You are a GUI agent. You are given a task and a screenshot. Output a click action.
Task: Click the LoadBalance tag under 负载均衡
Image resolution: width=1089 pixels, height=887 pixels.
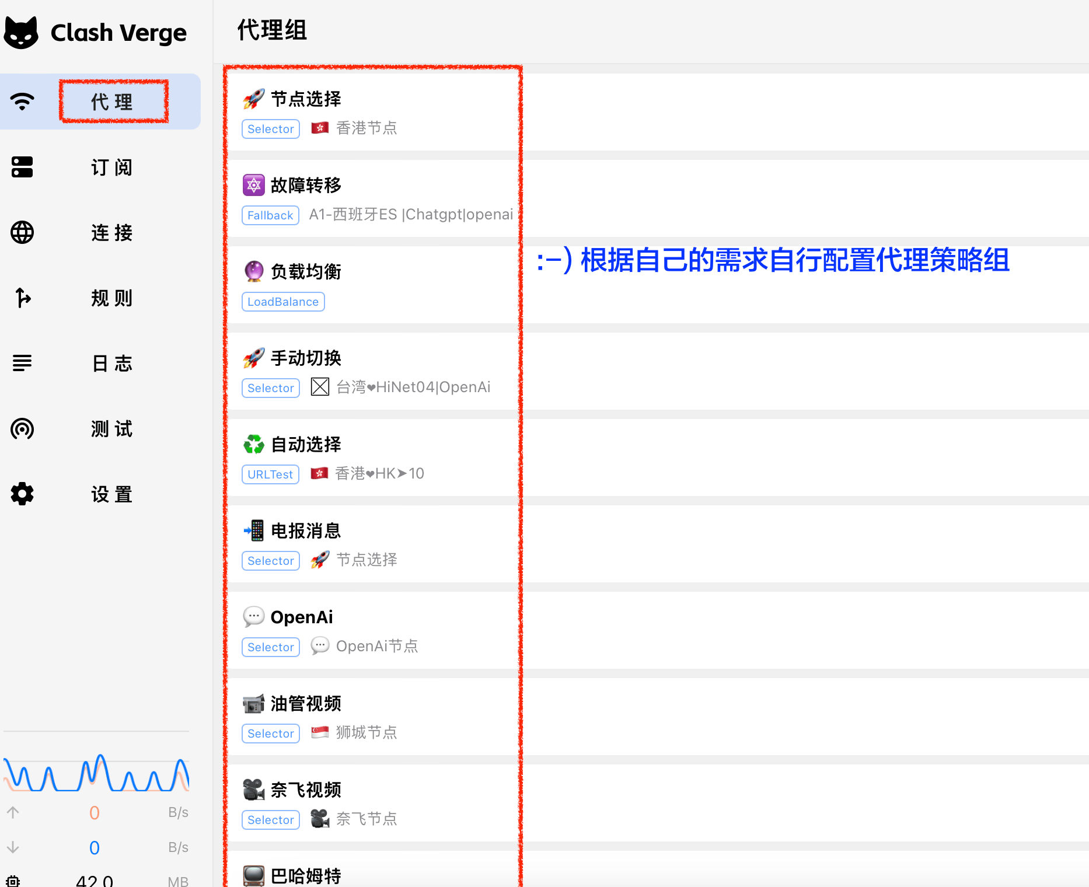(283, 302)
